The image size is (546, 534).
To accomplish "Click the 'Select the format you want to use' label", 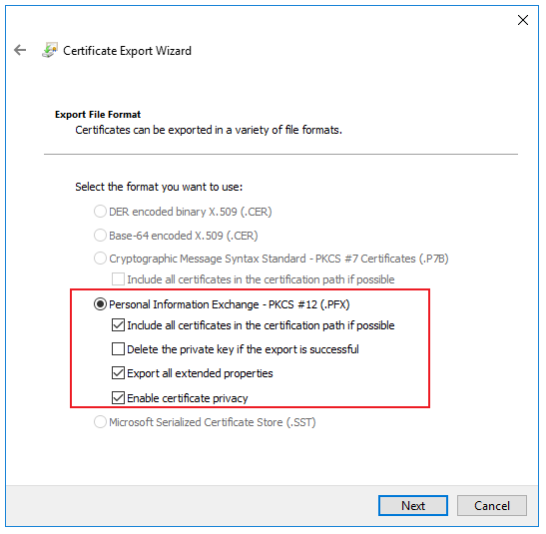I will (x=159, y=187).
